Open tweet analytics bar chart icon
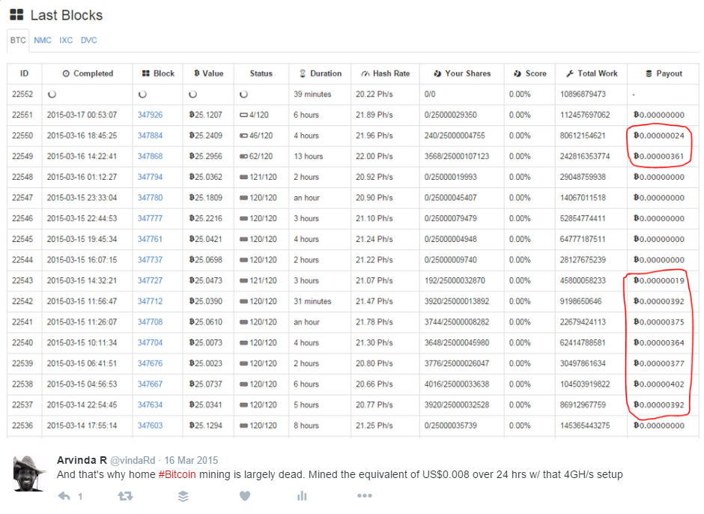This screenshot has height=514, width=704. click(x=302, y=496)
